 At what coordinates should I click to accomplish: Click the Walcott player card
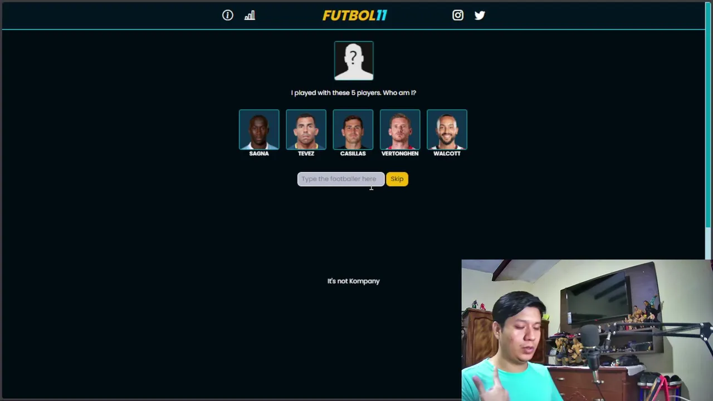(447, 130)
